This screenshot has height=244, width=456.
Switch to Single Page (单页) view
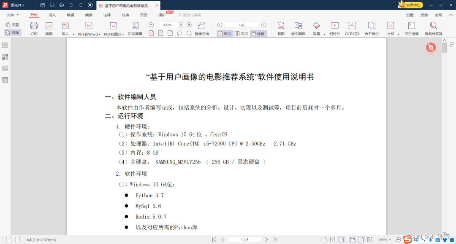pos(225,34)
